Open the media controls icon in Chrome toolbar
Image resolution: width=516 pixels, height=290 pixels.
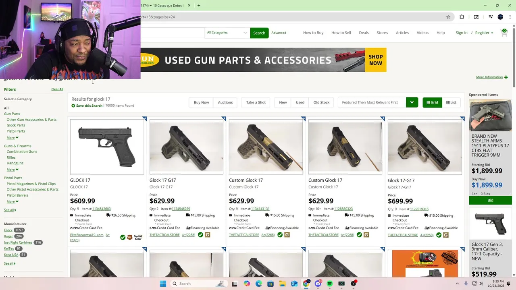point(491,17)
